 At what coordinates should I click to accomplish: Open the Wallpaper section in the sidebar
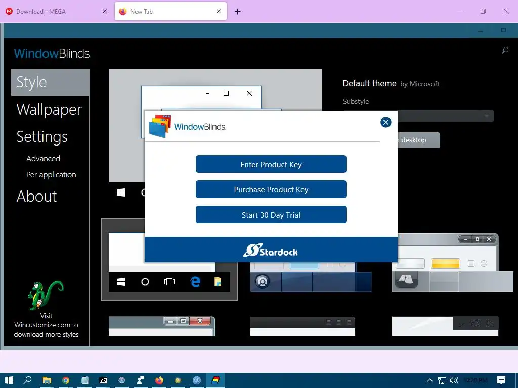point(49,110)
